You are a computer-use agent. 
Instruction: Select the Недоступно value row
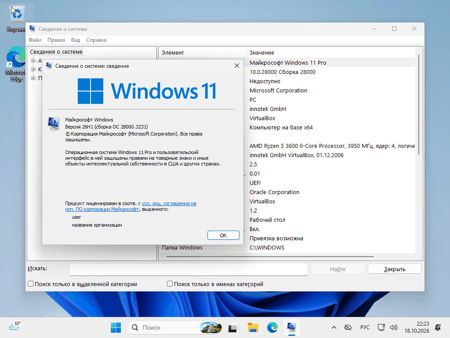[x=265, y=81]
